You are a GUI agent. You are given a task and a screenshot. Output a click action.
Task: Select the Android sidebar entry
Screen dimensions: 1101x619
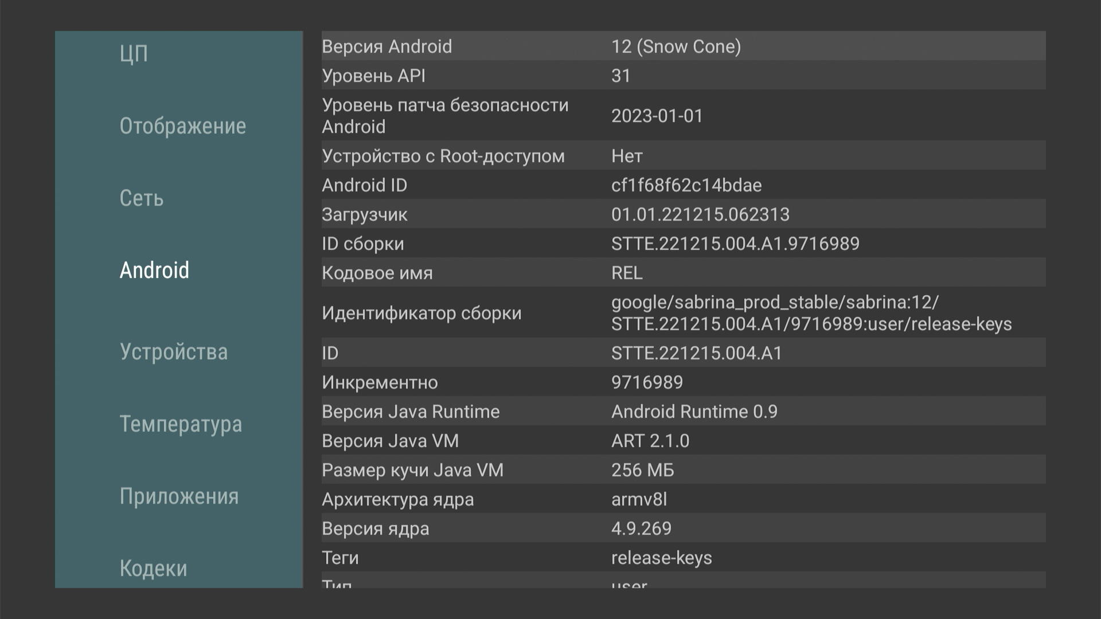tap(154, 271)
